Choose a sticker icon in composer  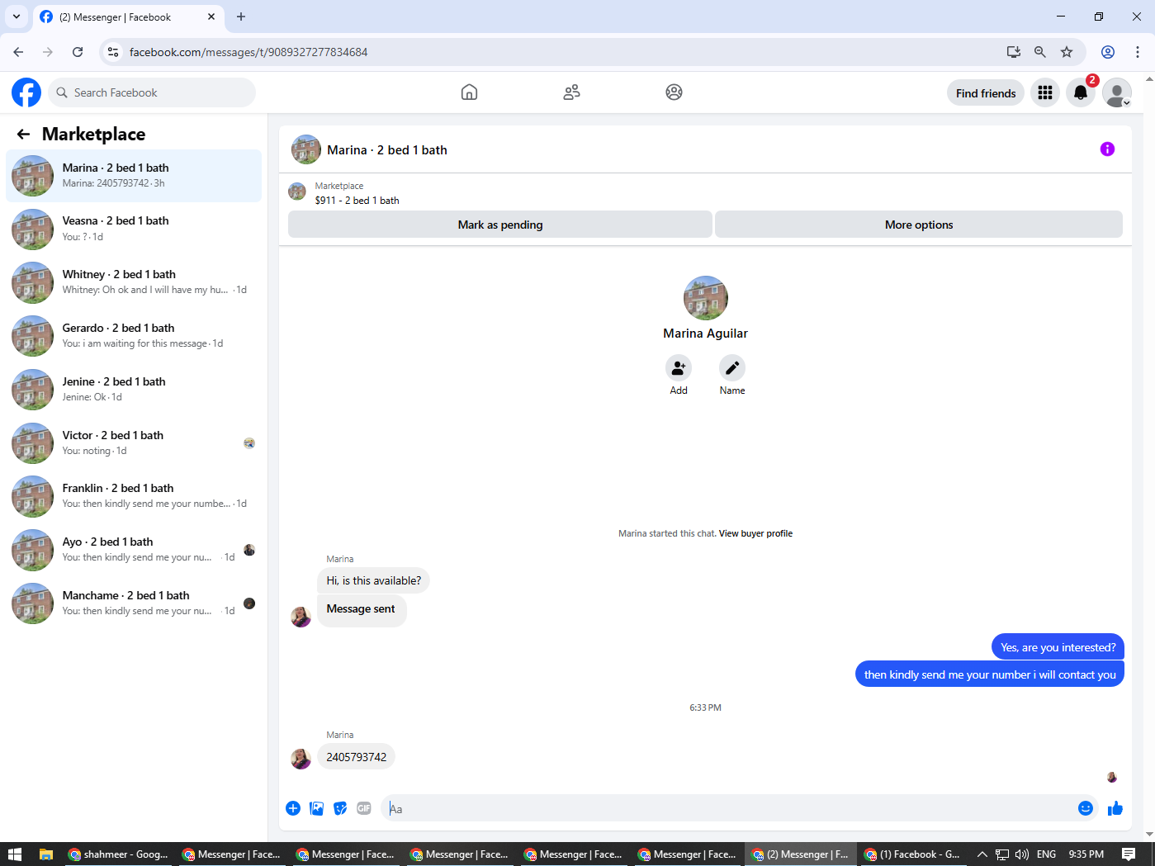tap(340, 808)
